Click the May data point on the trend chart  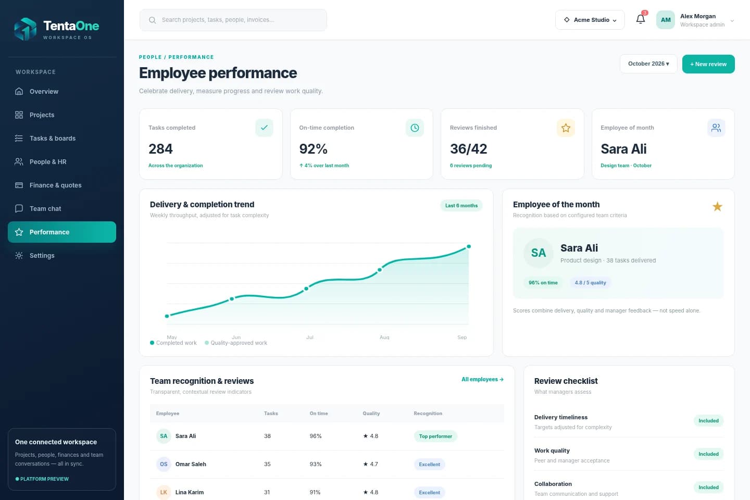point(167,316)
